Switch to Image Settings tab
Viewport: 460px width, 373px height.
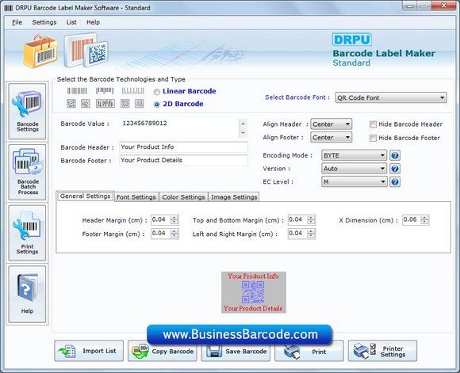(x=234, y=197)
